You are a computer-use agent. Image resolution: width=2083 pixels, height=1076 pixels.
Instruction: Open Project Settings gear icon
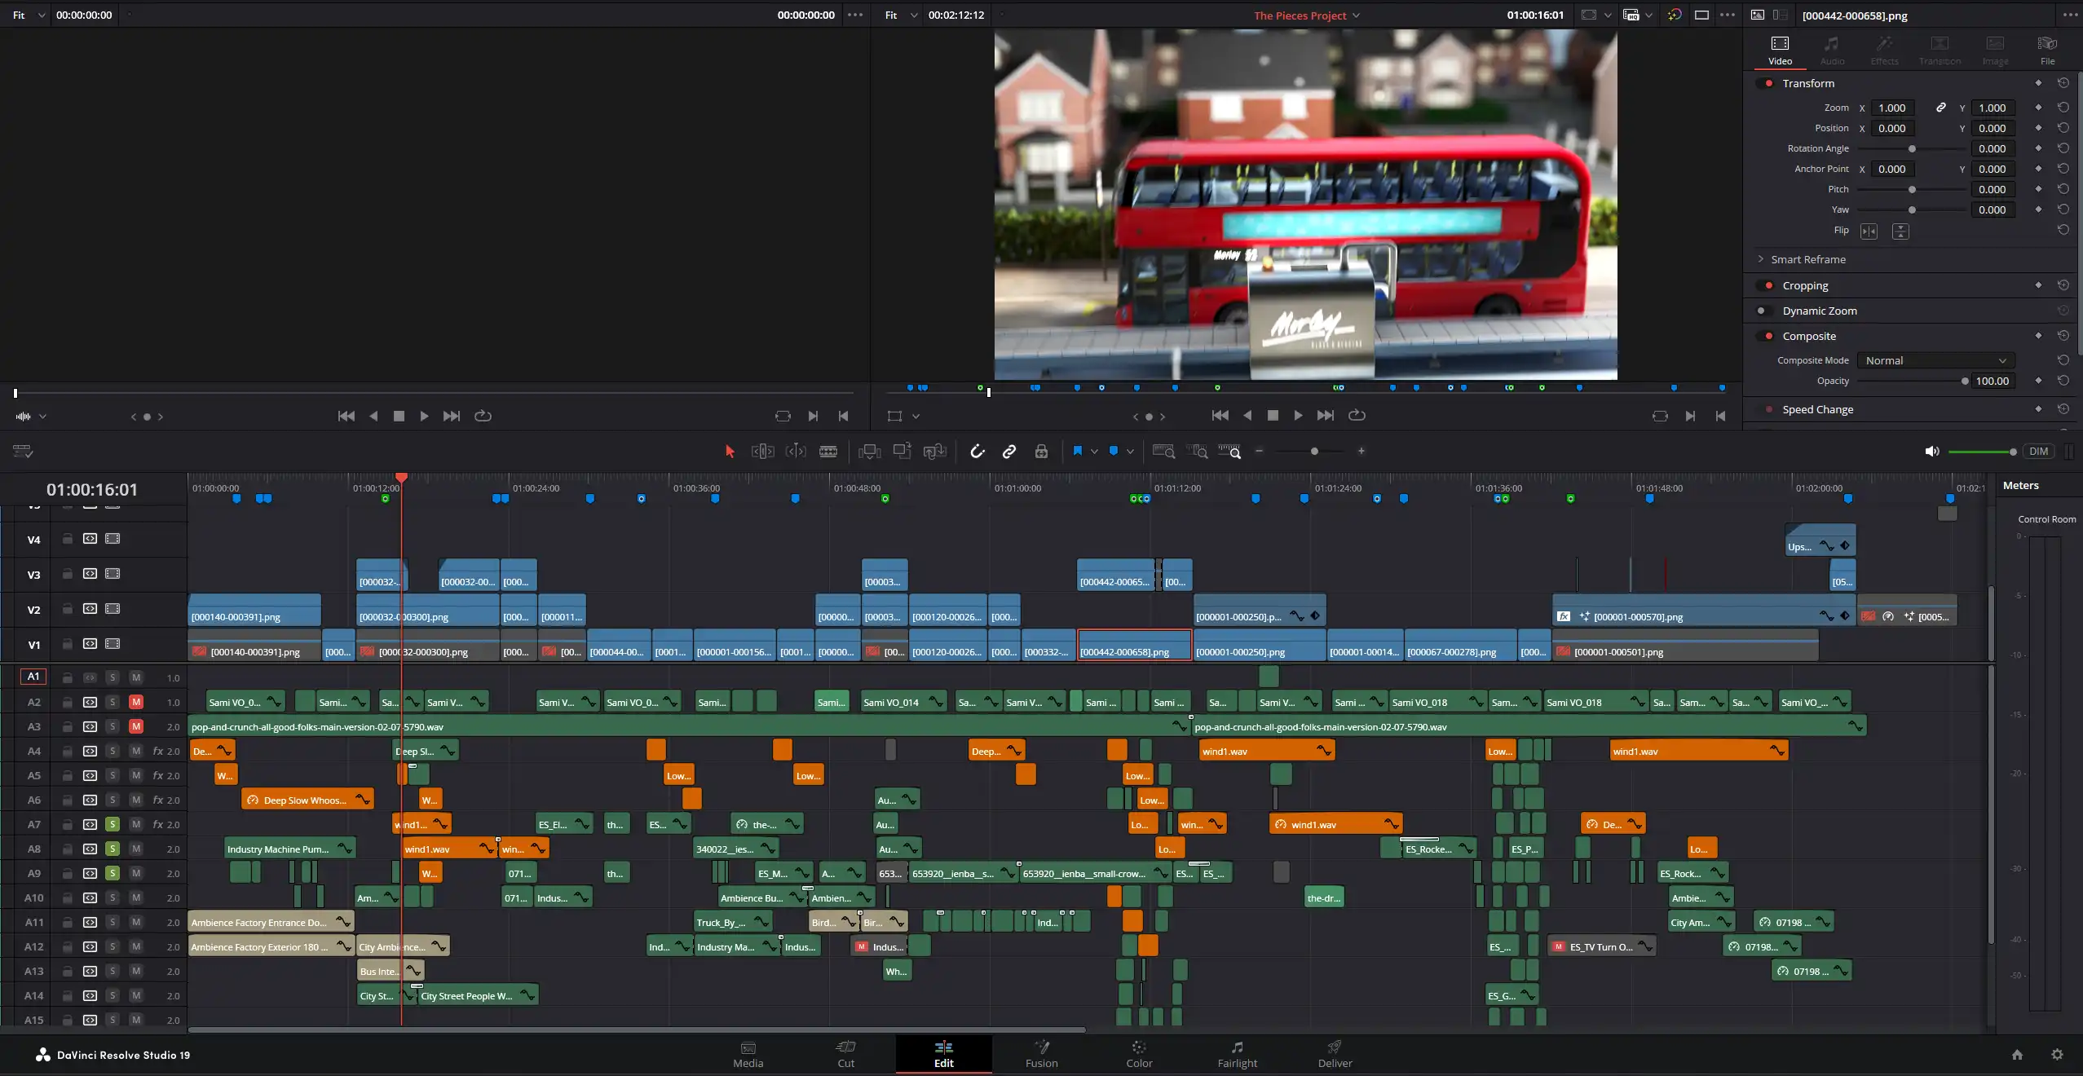pyautogui.click(x=2057, y=1055)
